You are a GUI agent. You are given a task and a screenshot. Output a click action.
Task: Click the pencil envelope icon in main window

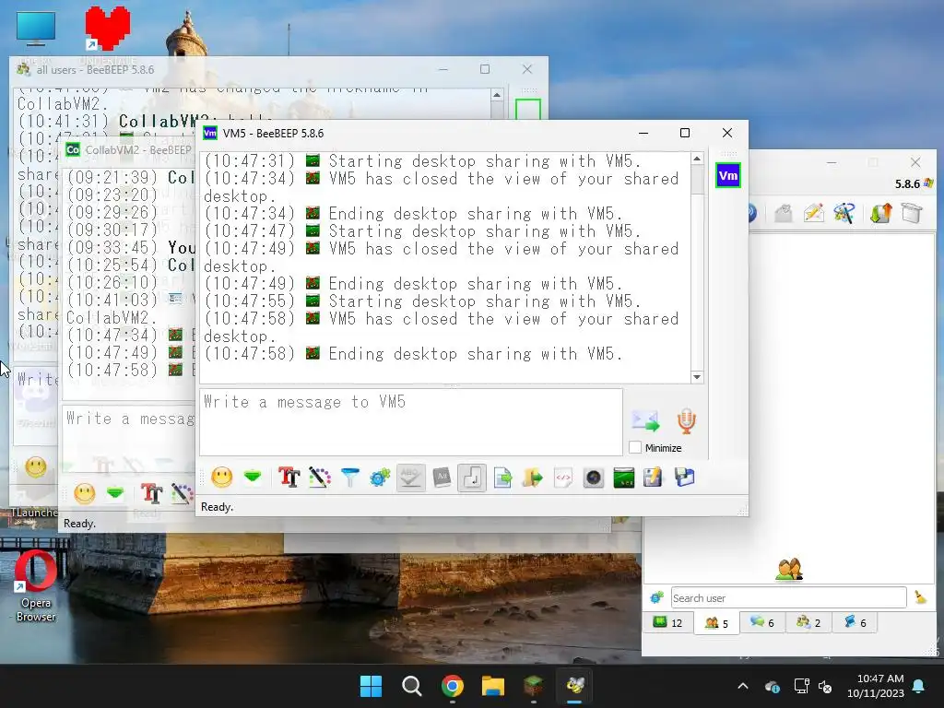[x=814, y=213]
